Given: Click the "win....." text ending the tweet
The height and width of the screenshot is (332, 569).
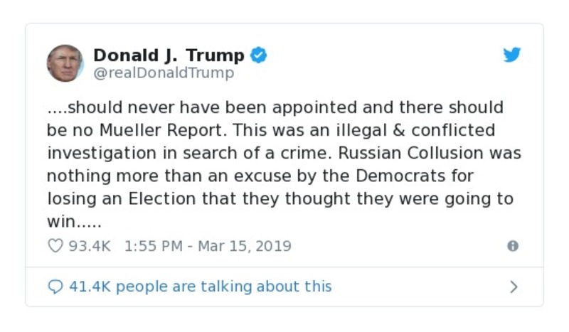Looking at the screenshot, I should pos(74,222).
